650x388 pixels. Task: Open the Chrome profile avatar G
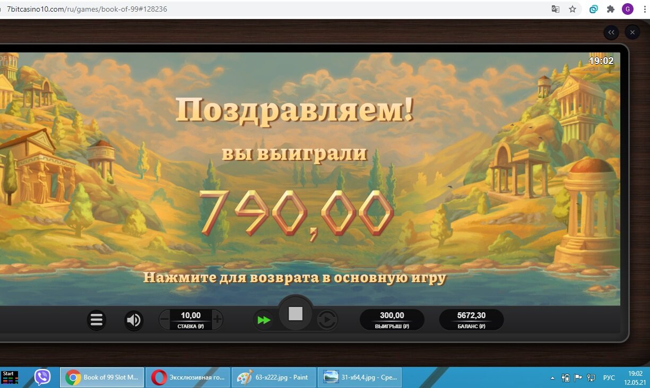[x=628, y=9]
